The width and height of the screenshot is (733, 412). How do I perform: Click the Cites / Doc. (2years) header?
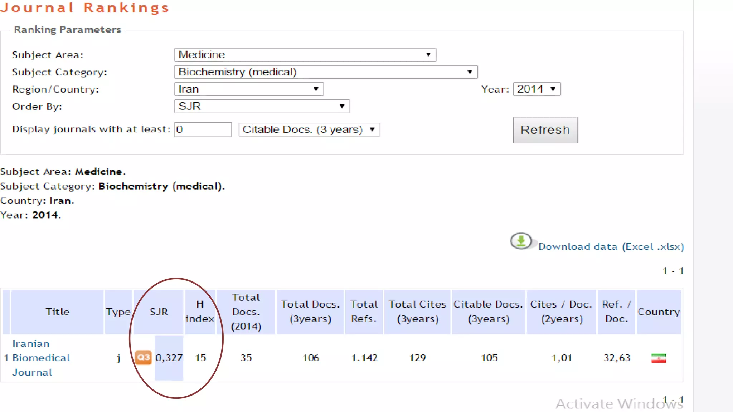point(561,312)
